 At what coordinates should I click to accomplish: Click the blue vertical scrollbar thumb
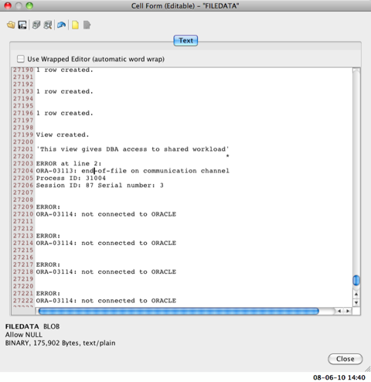coord(356,280)
